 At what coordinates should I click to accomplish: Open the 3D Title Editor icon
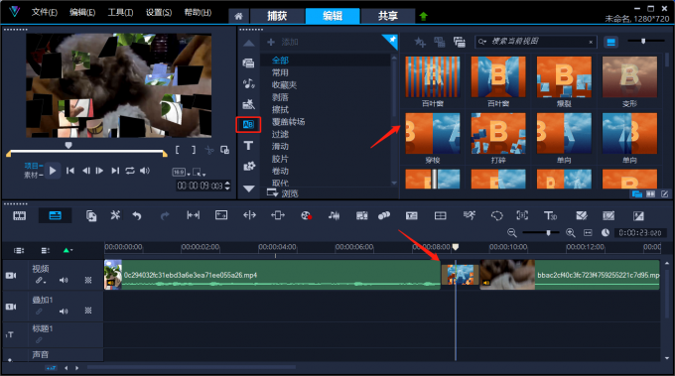click(x=550, y=215)
